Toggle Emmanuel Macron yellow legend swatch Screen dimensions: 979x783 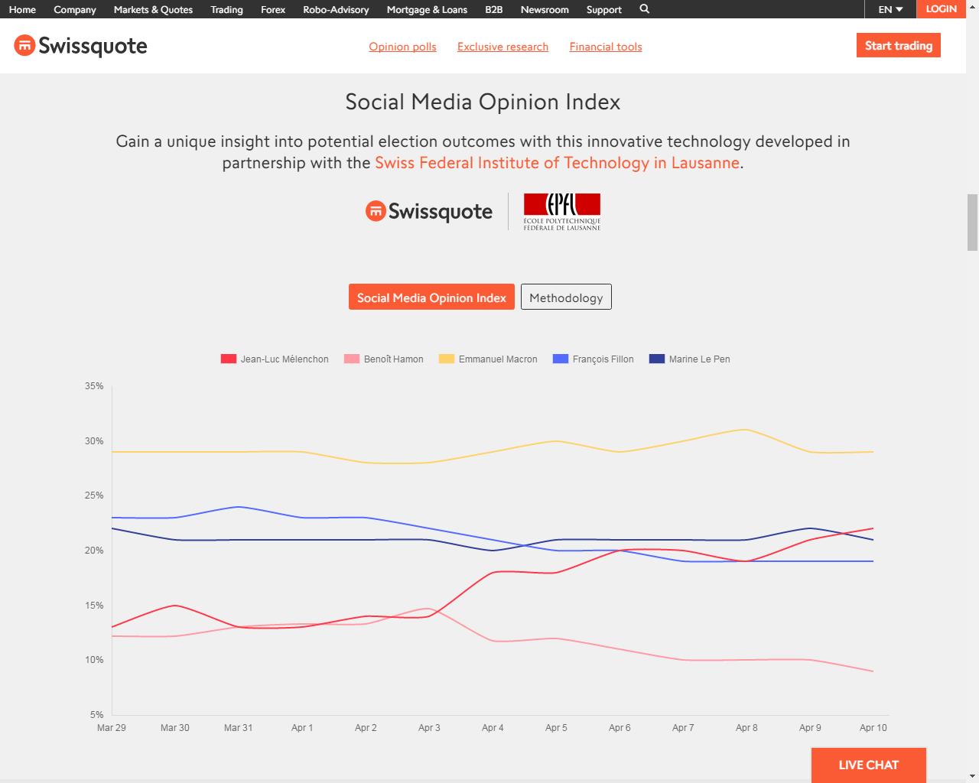(x=447, y=359)
